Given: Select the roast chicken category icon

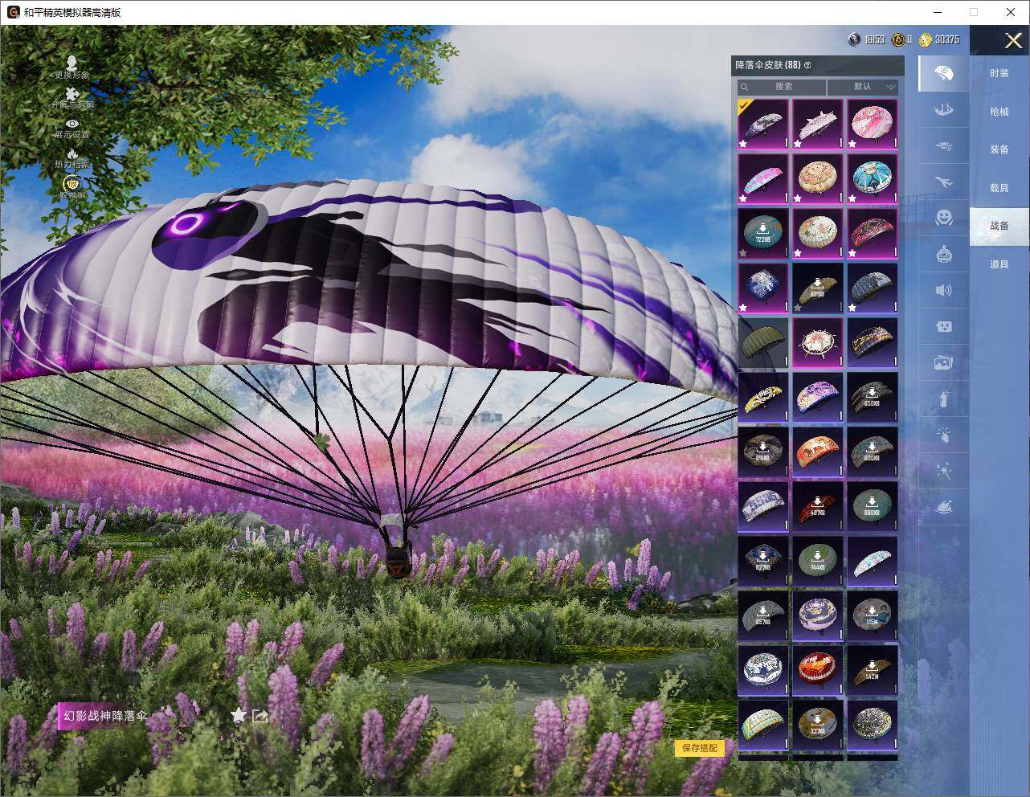Looking at the screenshot, I should (944, 507).
